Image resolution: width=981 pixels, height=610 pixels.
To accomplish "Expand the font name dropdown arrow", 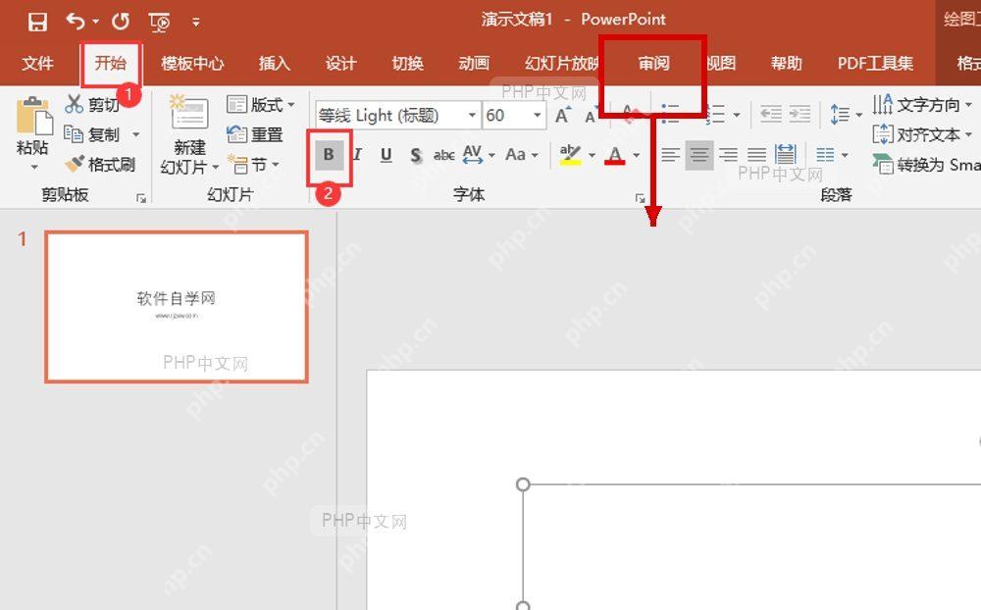I will click(x=473, y=115).
